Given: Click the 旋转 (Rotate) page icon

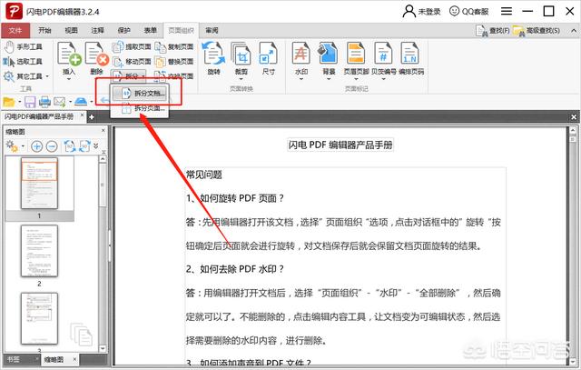Looking at the screenshot, I should tap(214, 55).
